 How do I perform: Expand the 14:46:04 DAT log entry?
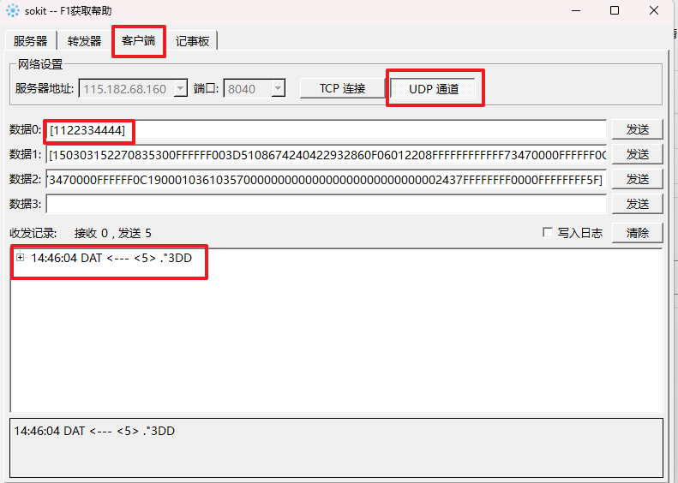pos(21,258)
